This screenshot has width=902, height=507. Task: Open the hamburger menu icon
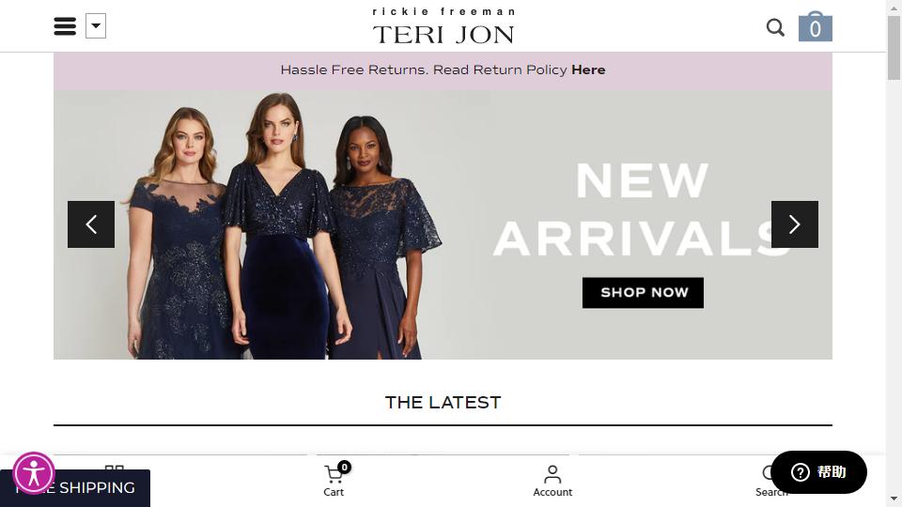65,26
